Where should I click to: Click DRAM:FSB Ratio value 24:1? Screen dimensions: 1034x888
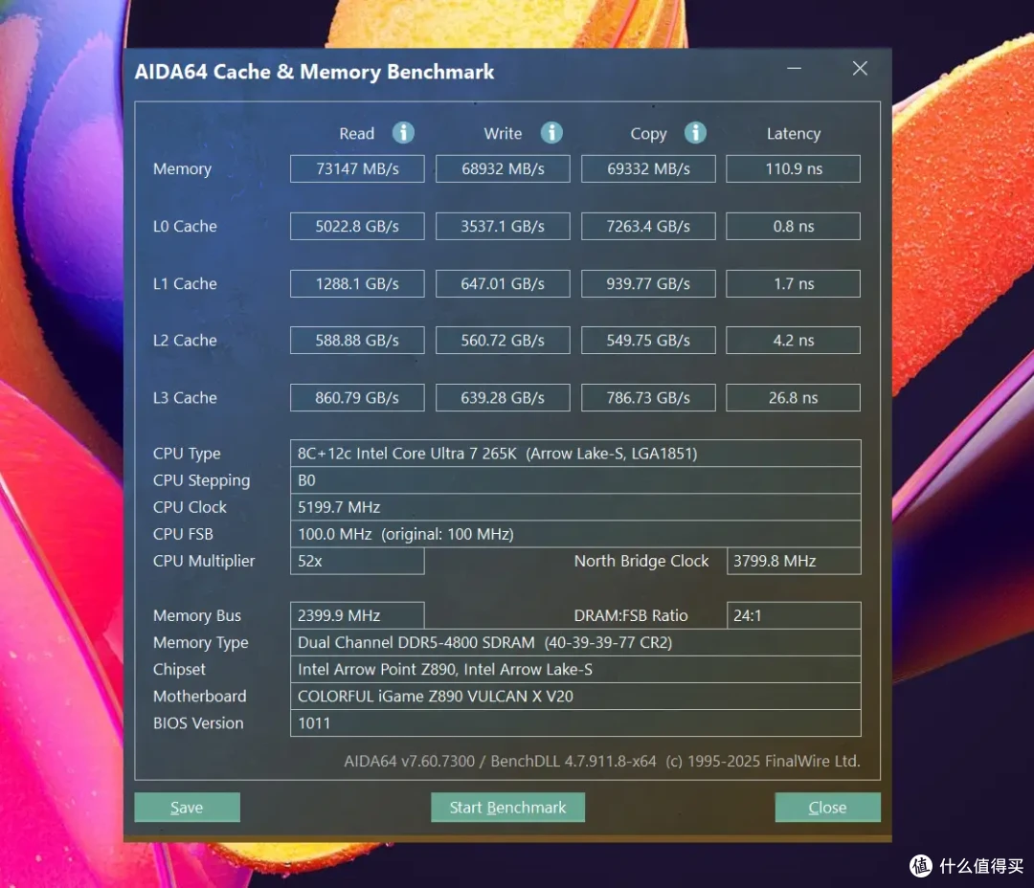pos(794,615)
